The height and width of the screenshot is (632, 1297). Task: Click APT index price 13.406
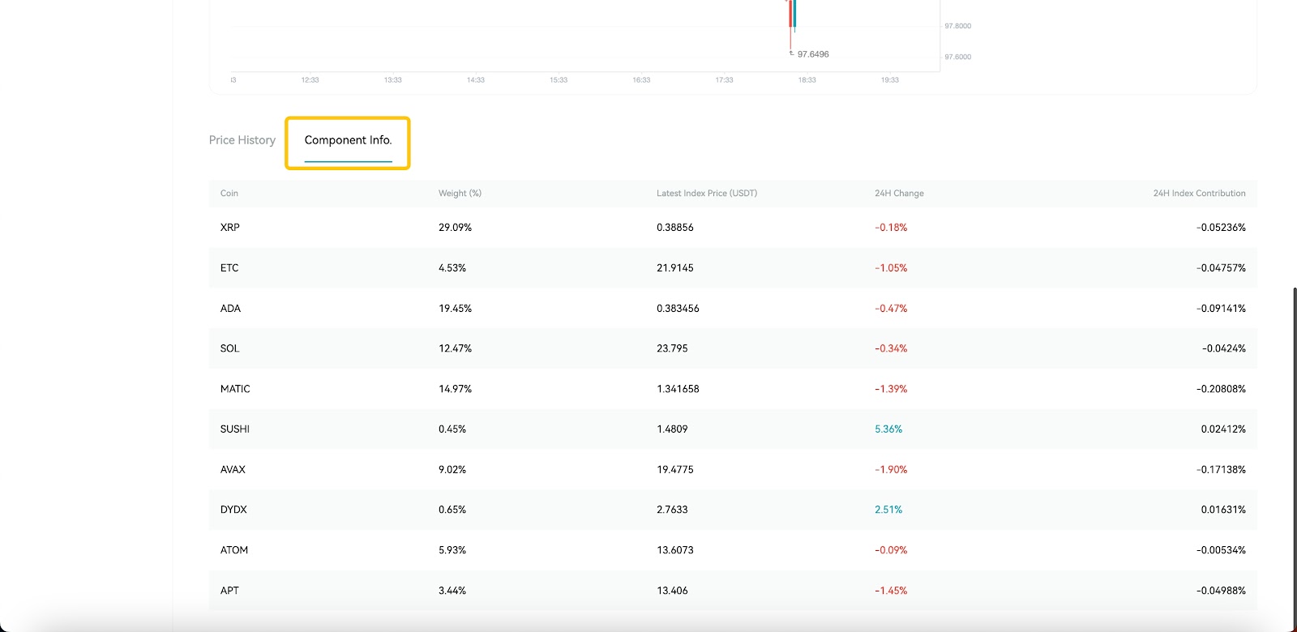pyautogui.click(x=672, y=591)
